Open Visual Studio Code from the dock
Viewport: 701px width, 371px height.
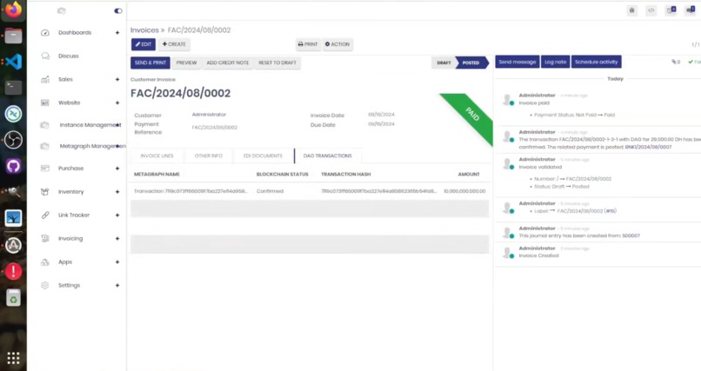coord(13,61)
